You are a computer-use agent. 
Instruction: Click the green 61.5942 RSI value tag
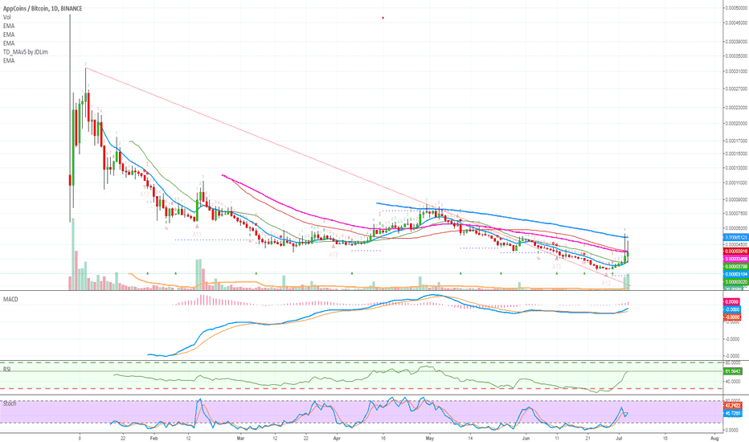(733, 371)
